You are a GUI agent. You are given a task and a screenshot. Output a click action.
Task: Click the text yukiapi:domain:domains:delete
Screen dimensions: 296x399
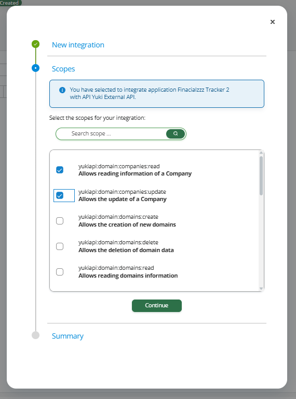(x=118, y=242)
